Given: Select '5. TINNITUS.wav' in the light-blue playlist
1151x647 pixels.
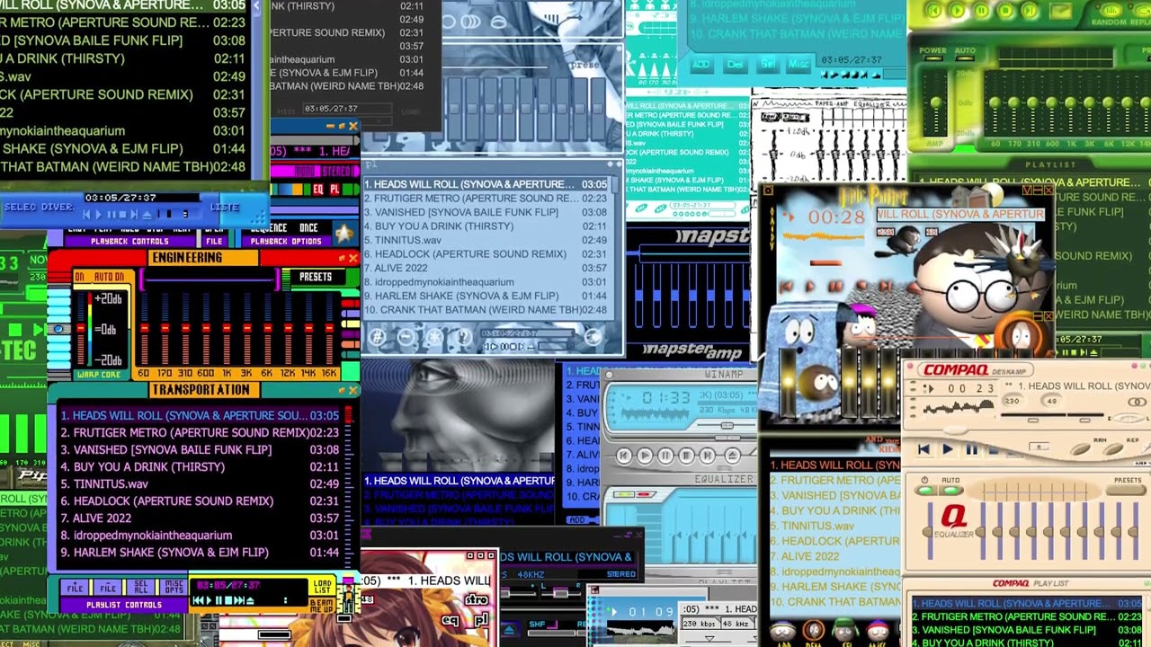Looking at the screenshot, I should tap(486, 240).
